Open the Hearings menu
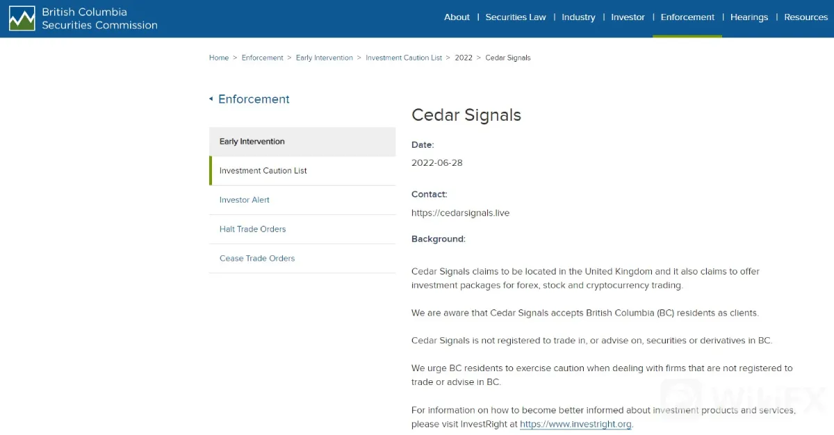 (749, 17)
